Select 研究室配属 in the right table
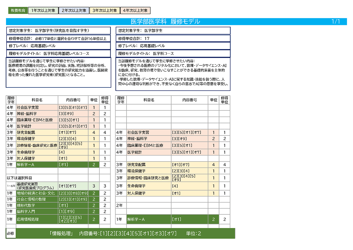This screenshot has width=353, height=250. [149, 165]
